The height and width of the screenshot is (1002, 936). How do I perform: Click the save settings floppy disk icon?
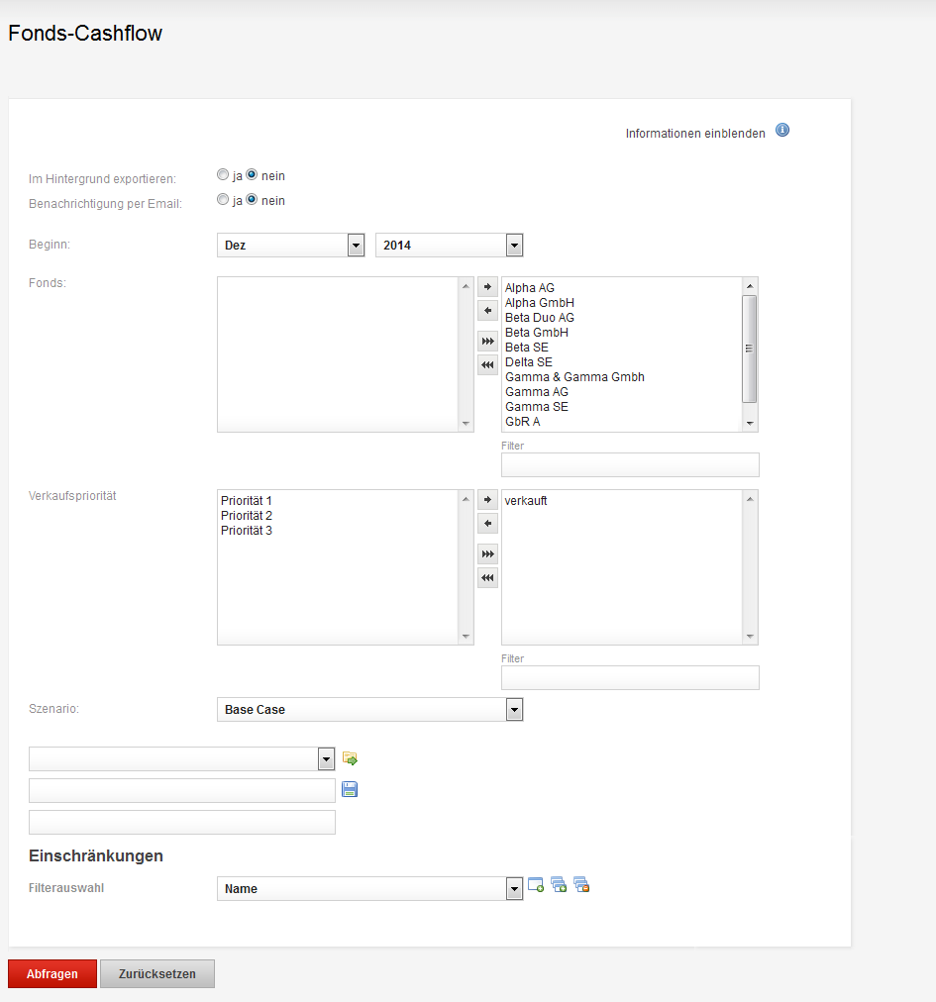[350, 790]
